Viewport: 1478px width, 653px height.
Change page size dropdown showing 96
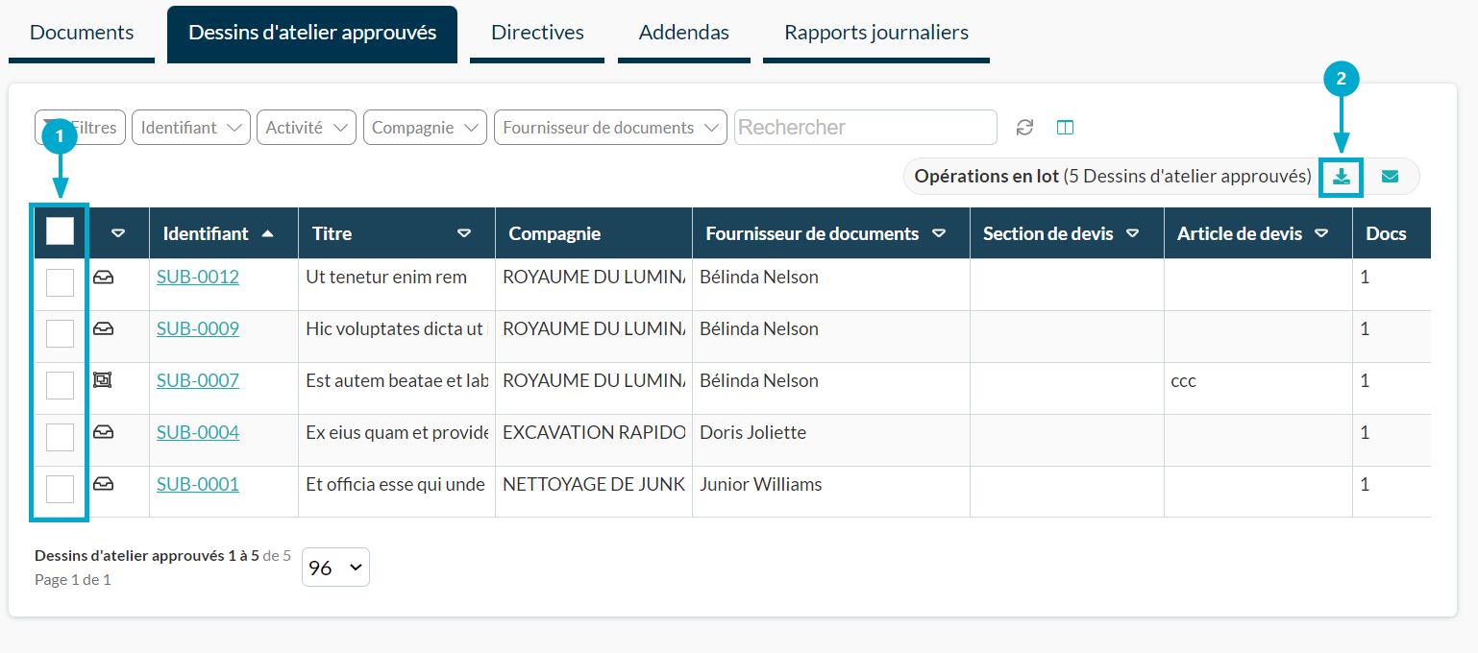pos(335,568)
